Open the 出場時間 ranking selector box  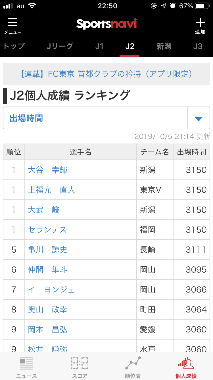(x=106, y=118)
